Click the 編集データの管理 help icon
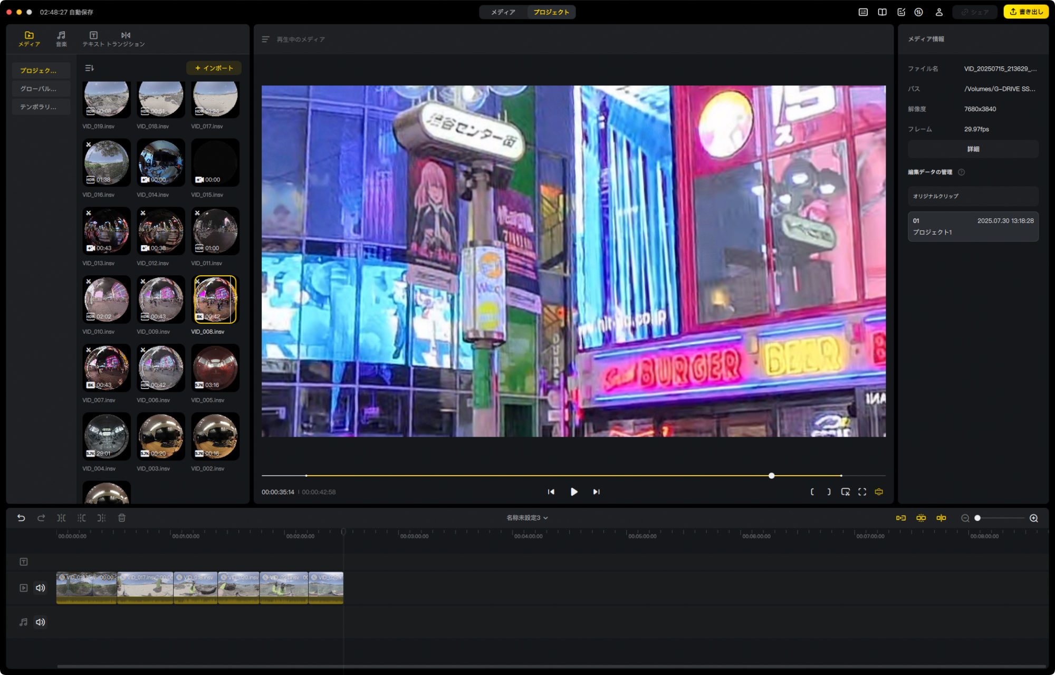Image resolution: width=1055 pixels, height=675 pixels. point(961,172)
